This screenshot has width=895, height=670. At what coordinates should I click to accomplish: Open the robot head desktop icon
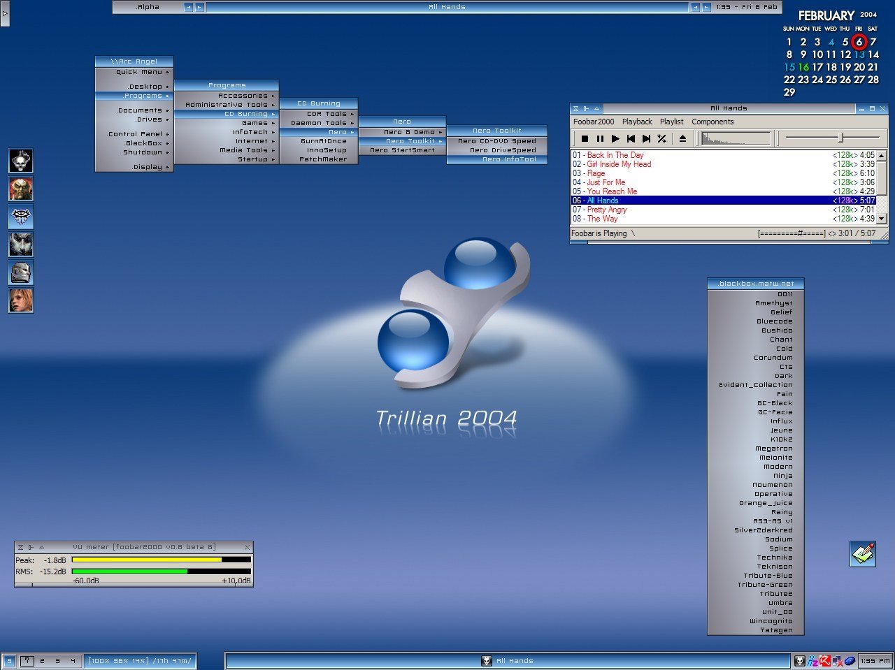click(x=21, y=272)
